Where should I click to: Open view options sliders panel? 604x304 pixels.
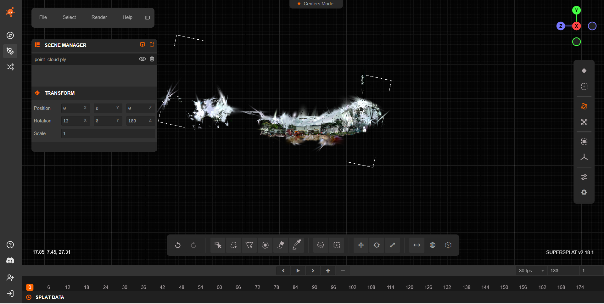[x=584, y=177]
